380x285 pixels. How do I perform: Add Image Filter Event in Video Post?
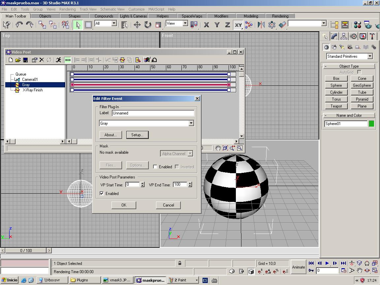coord(122,60)
